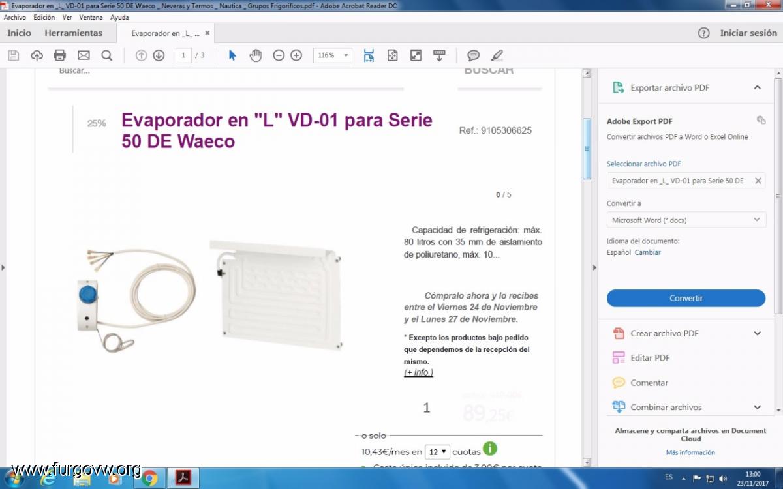Click the Convertir button

(x=686, y=298)
